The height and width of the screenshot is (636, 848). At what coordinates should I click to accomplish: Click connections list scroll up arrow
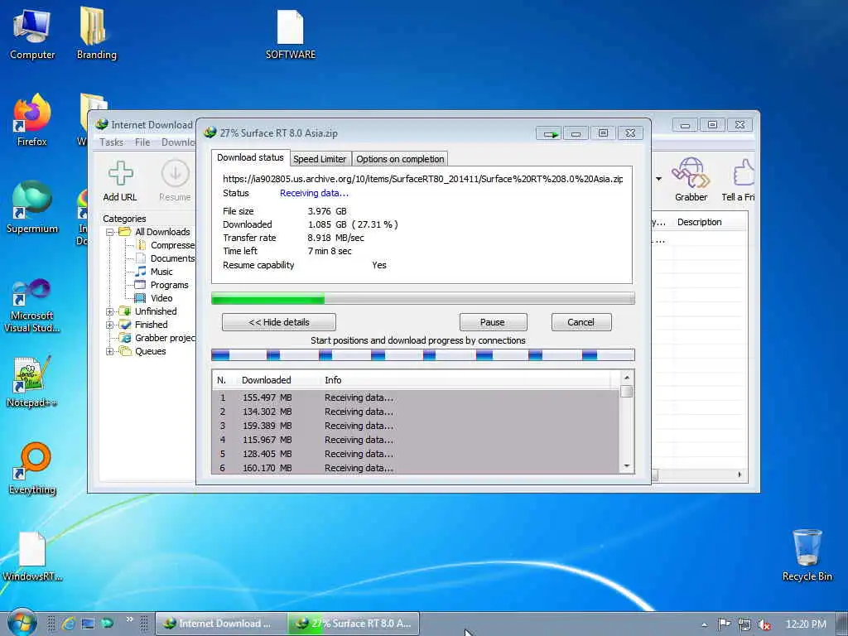pos(627,378)
